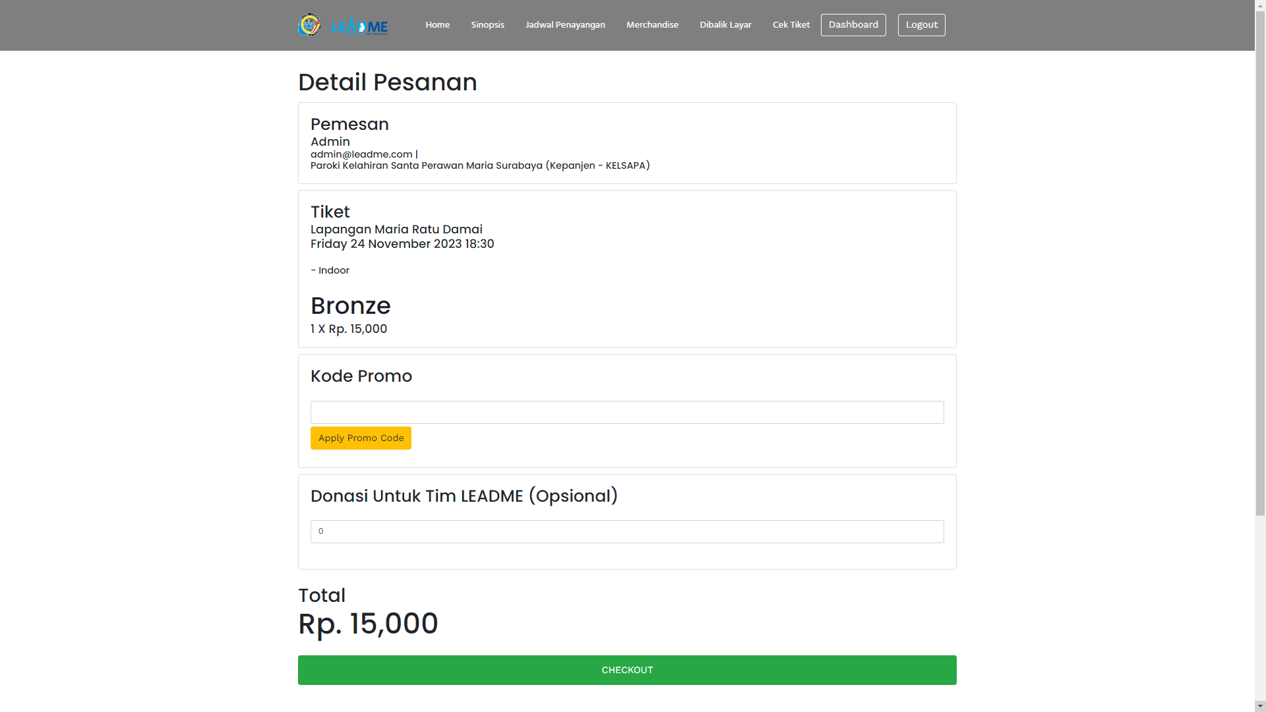Focus the Kode Promo text field
The image size is (1266, 712).
click(627, 413)
